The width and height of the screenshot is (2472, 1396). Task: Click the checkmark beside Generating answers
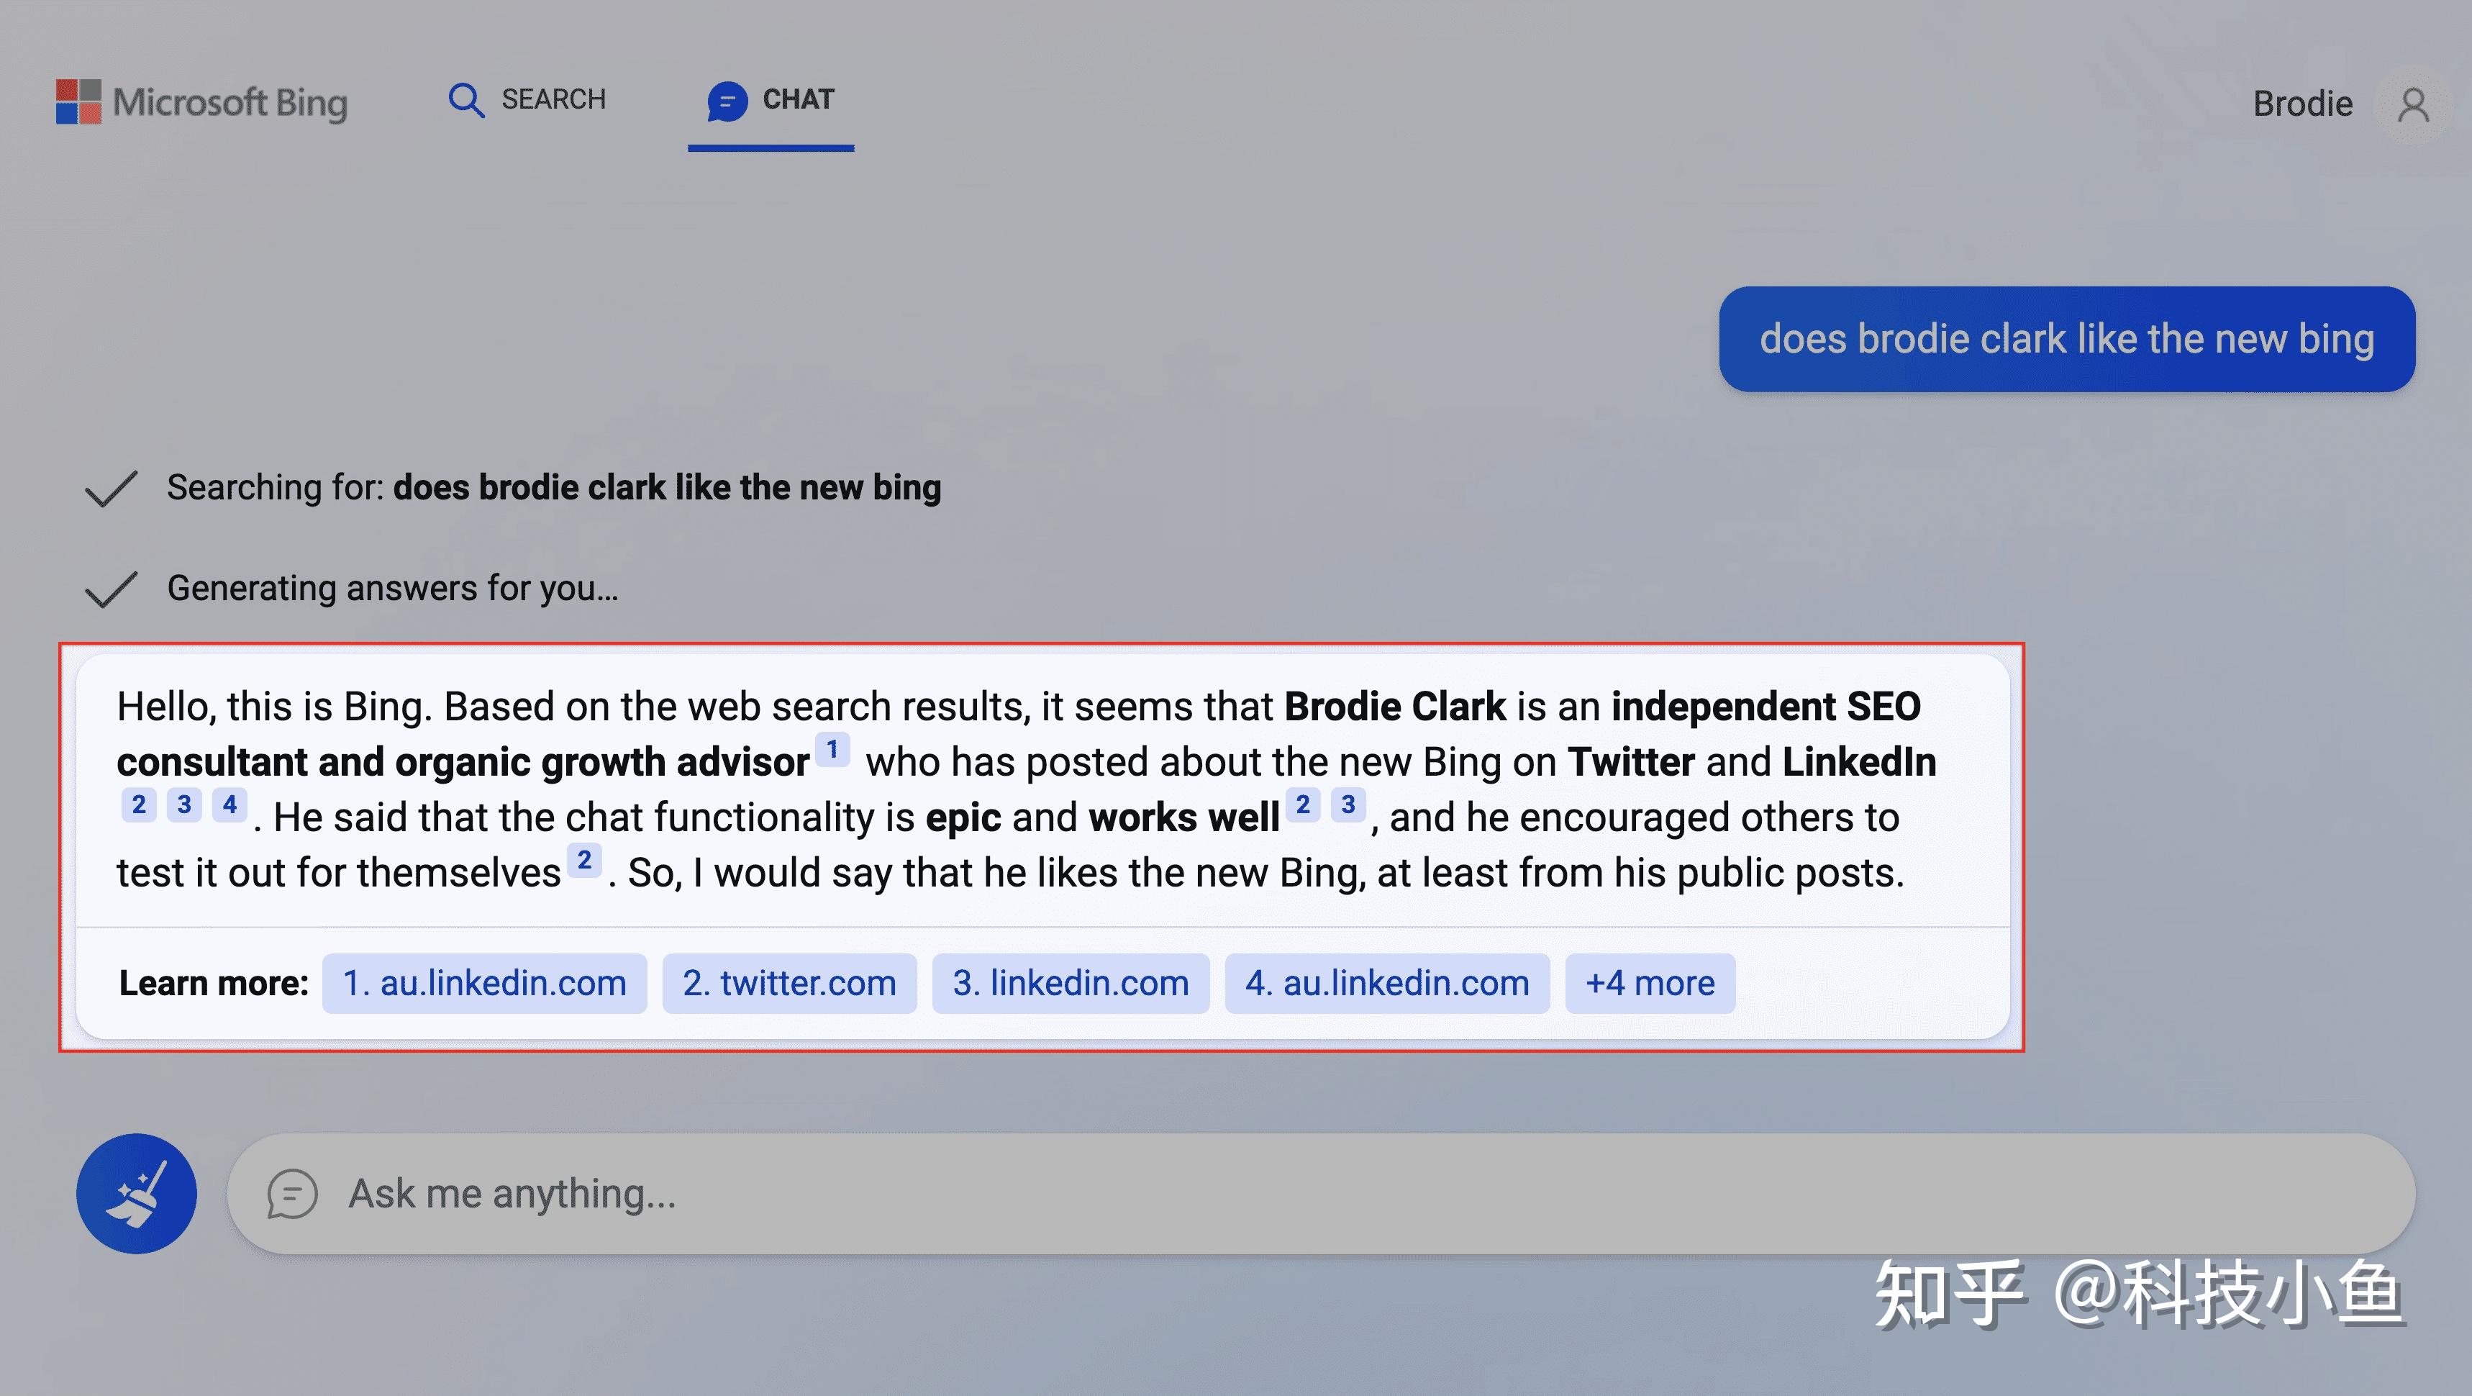(x=112, y=589)
